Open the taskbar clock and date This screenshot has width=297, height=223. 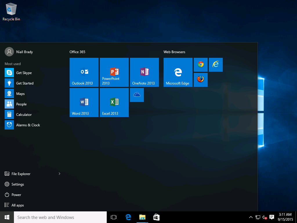(285, 217)
